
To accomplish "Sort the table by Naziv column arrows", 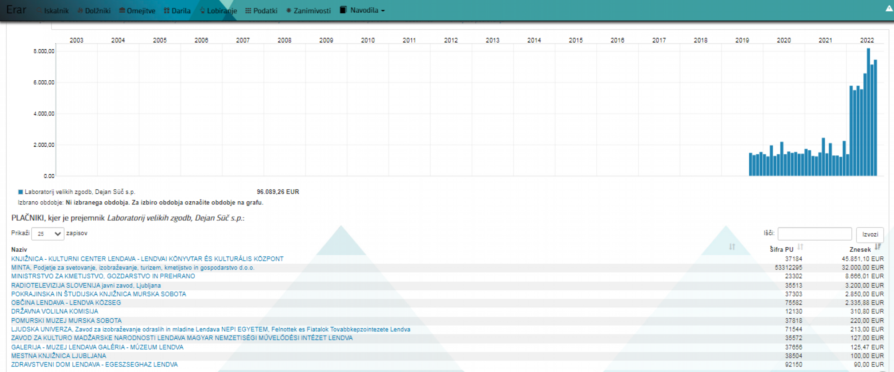I will (732, 247).
